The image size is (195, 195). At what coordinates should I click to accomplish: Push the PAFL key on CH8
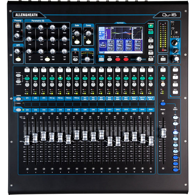pyautogui.click(x=85, y=85)
